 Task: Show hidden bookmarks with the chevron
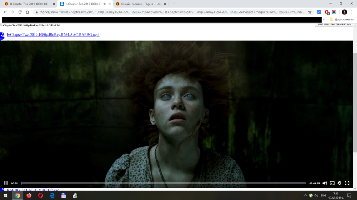point(323,19)
